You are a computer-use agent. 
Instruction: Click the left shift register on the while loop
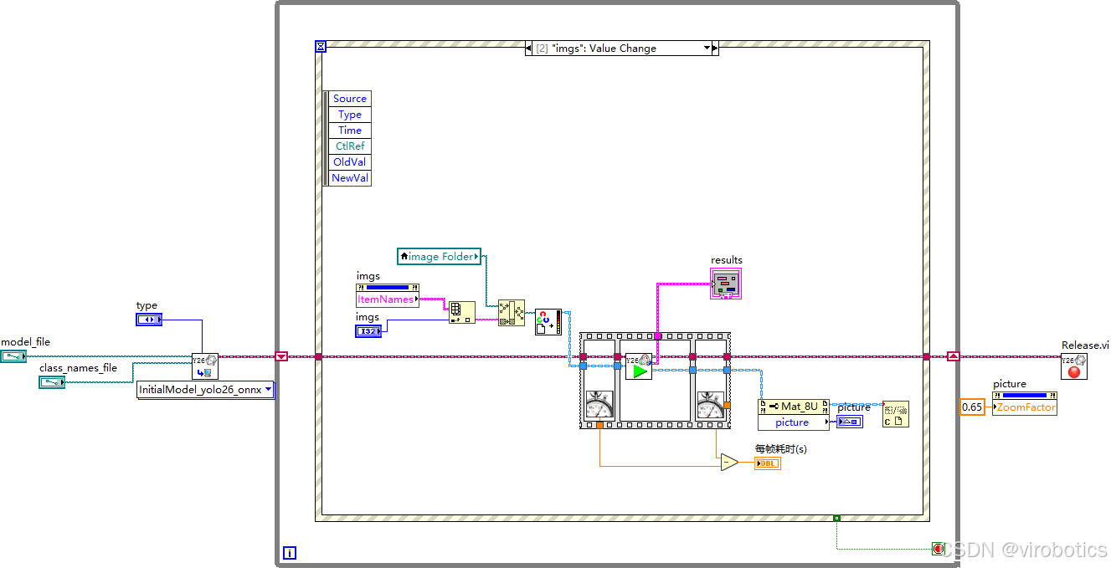(281, 356)
